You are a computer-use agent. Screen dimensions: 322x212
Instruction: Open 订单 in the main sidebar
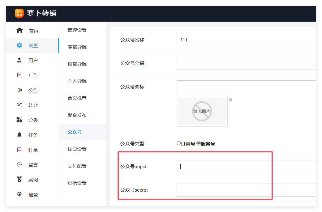32,150
